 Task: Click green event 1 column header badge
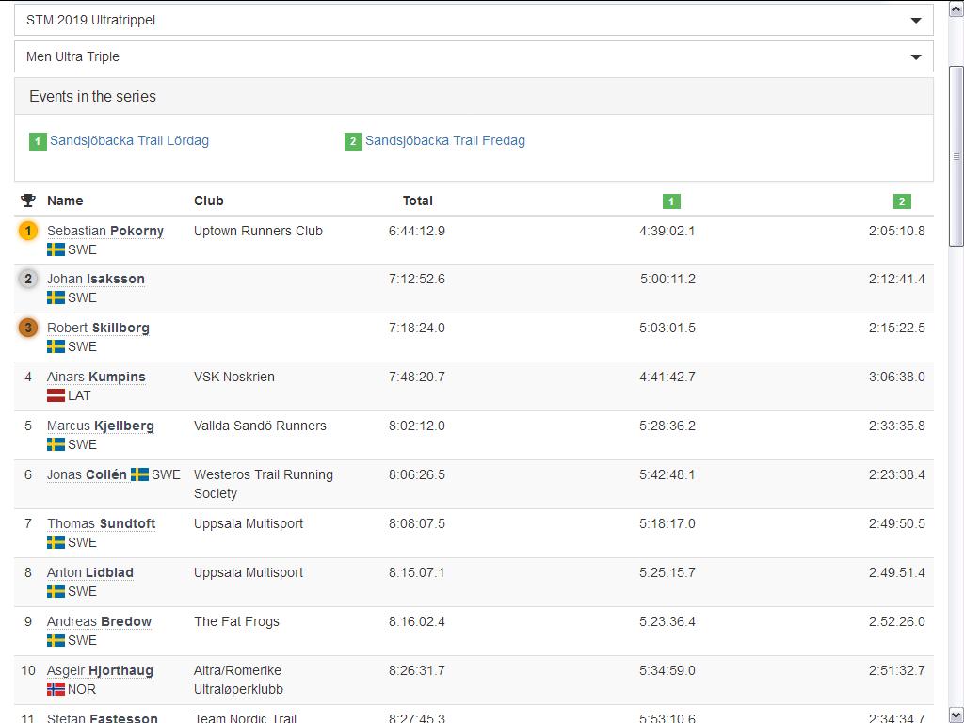point(671,201)
